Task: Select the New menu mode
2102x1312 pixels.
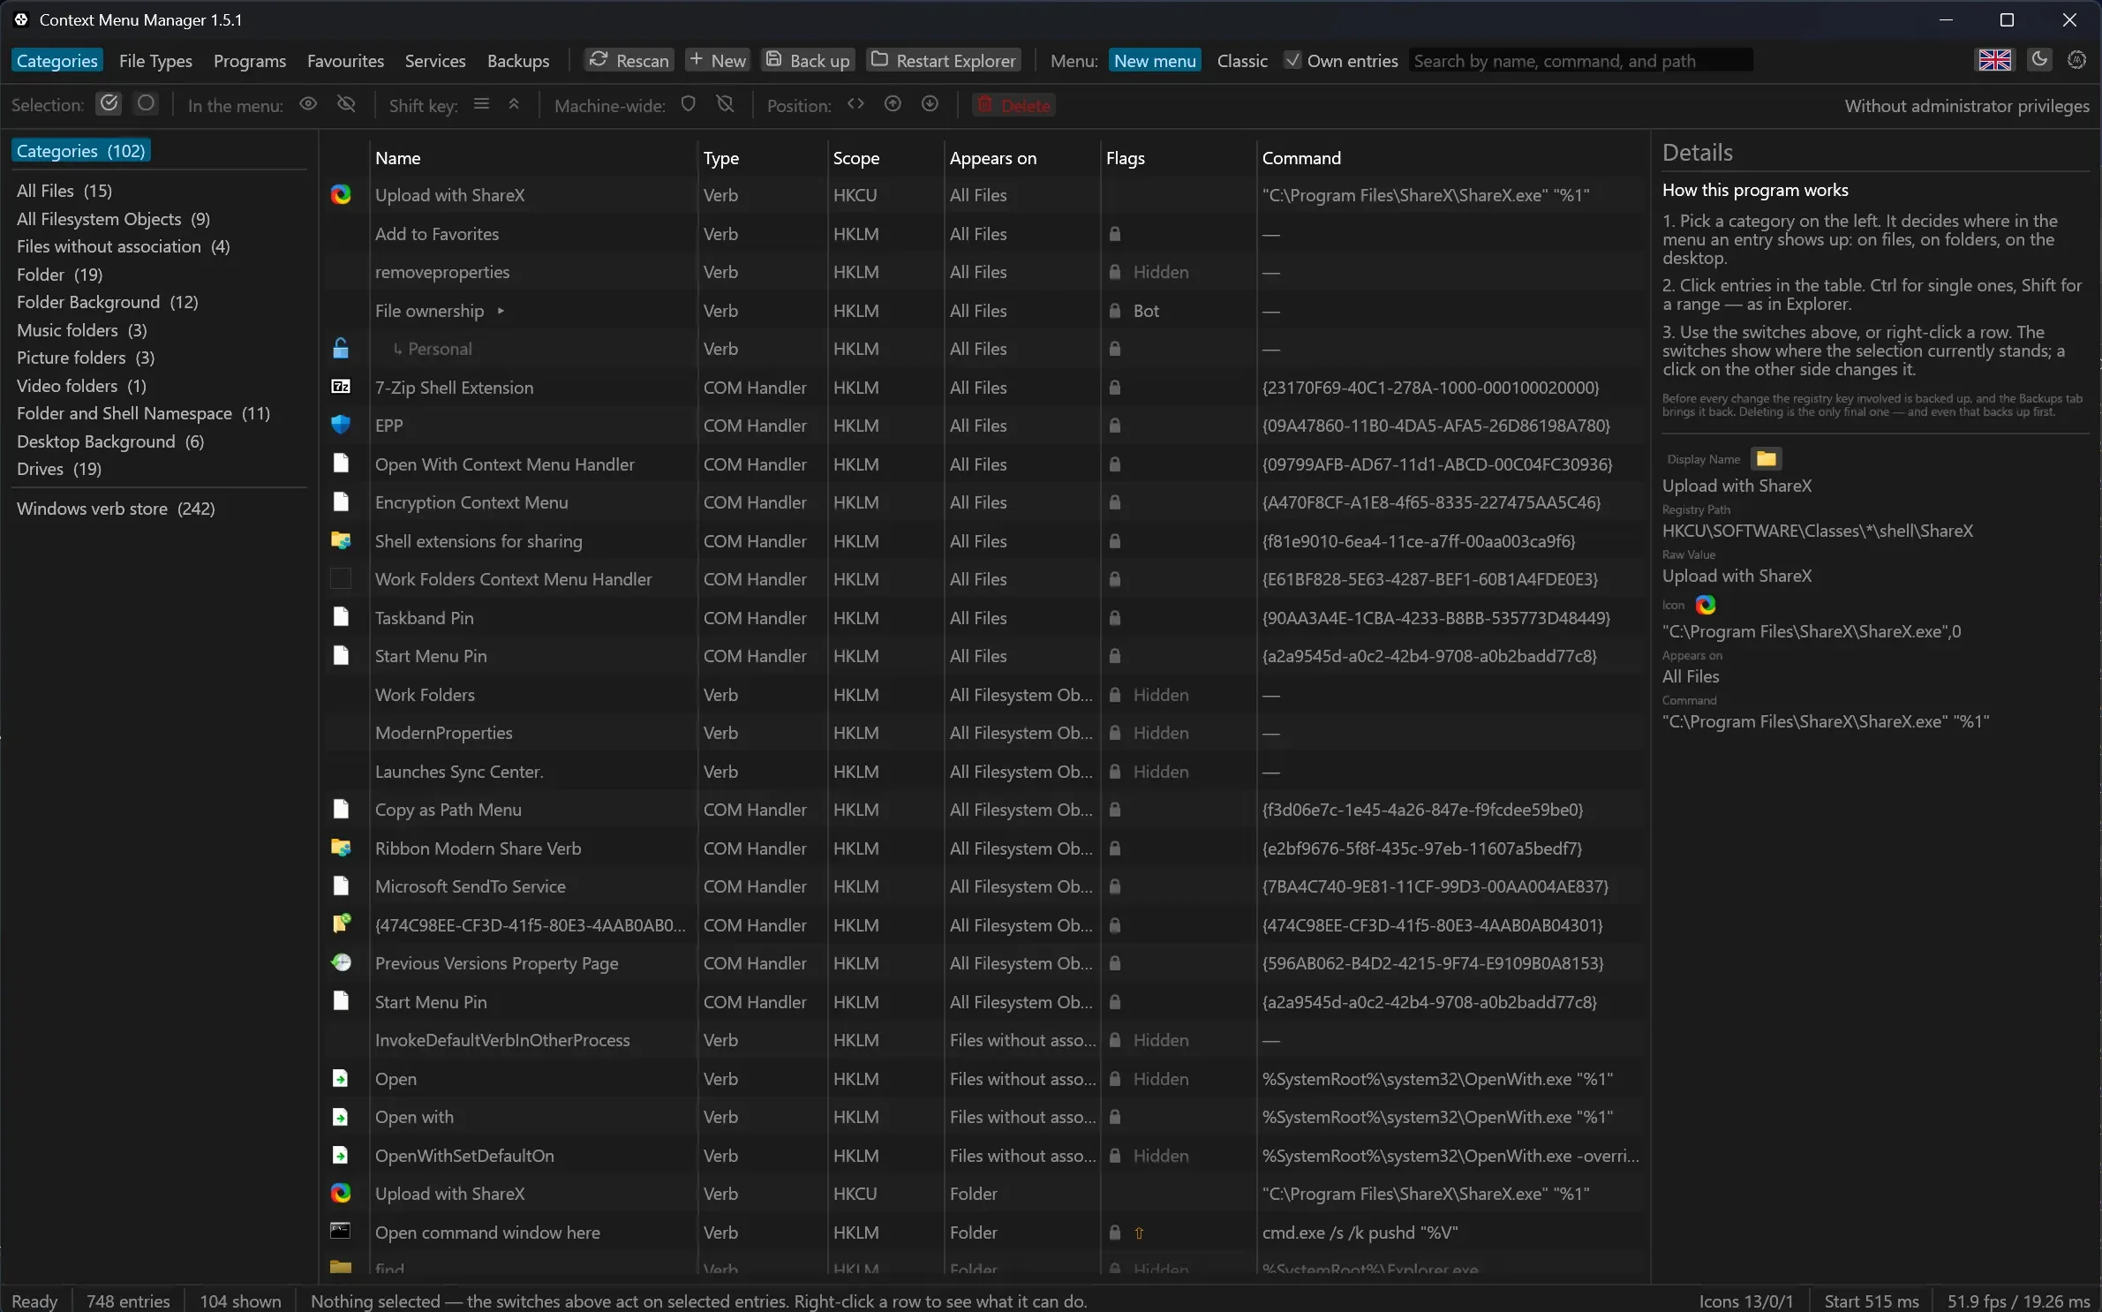Action: (1155, 61)
